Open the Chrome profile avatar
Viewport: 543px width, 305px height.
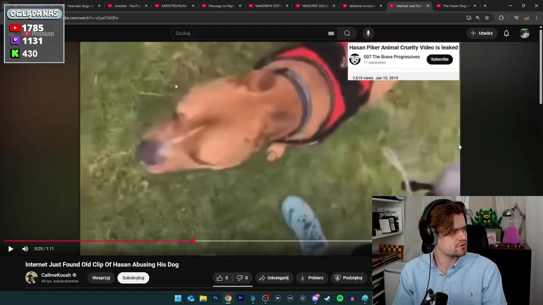(x=526, y=18)
